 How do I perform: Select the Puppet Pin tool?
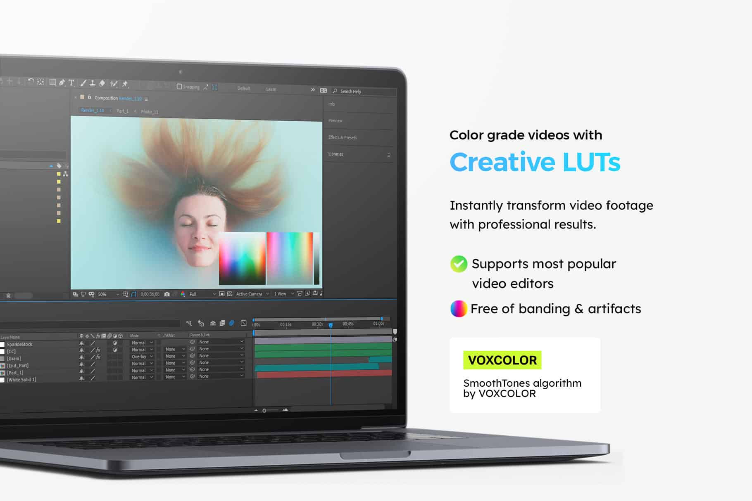(x=125, y=84)
